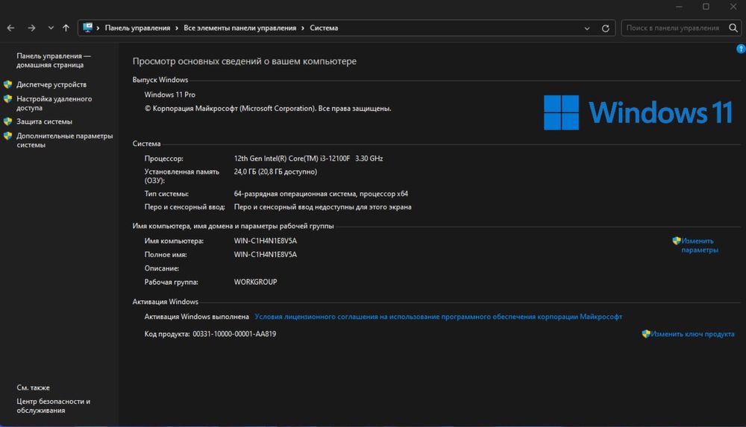Screen dimensions: 746x427
Task: Open 'Дополнительные параметры системы' link
Action: tap(65, 140)
